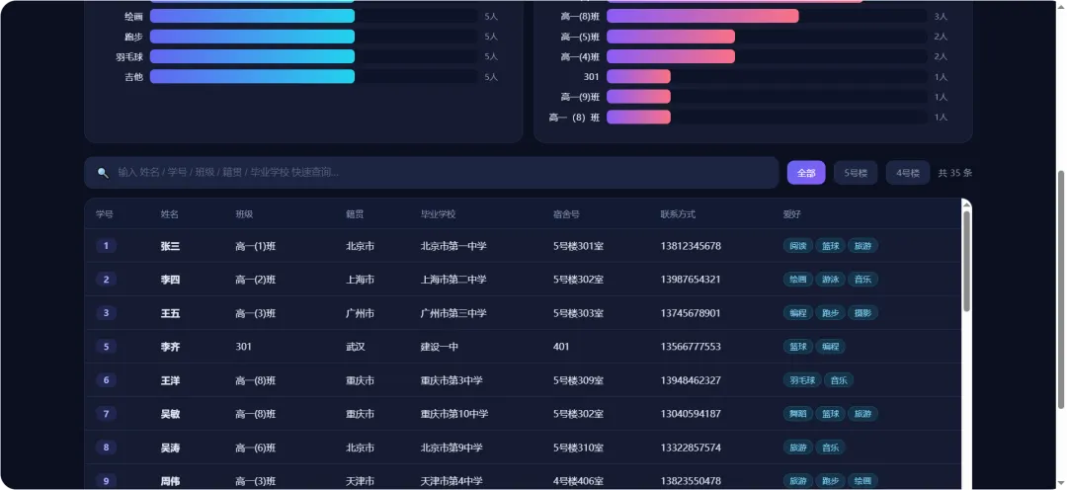This screenshot has height=490, width=1067.
Task: Click the 高一(5)班 class chart bar
Action: click(x=671, y=37)
